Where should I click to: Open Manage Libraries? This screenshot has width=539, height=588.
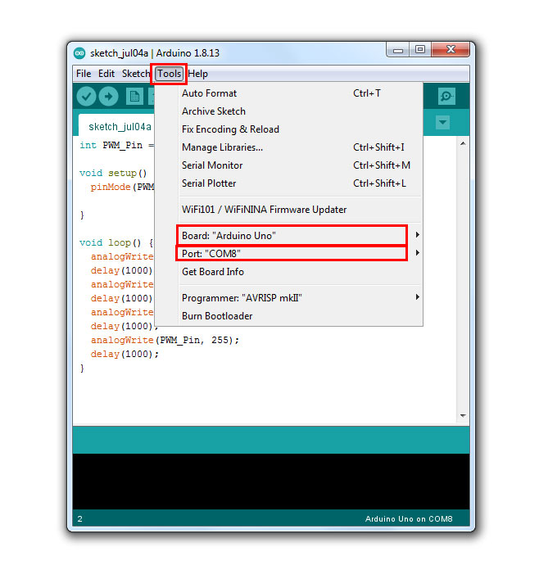289,147
